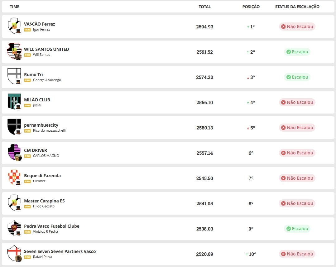
Task: Open the MILÃO CLUB team name link
Action: pos(37,100)
